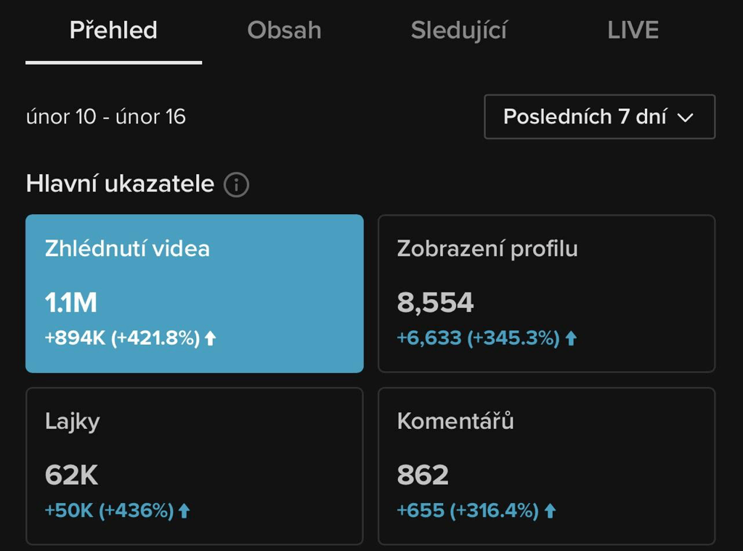The image size is (743, 551).
Task: Click the up arrow next to +316.4%
Action: click(550, 511)
